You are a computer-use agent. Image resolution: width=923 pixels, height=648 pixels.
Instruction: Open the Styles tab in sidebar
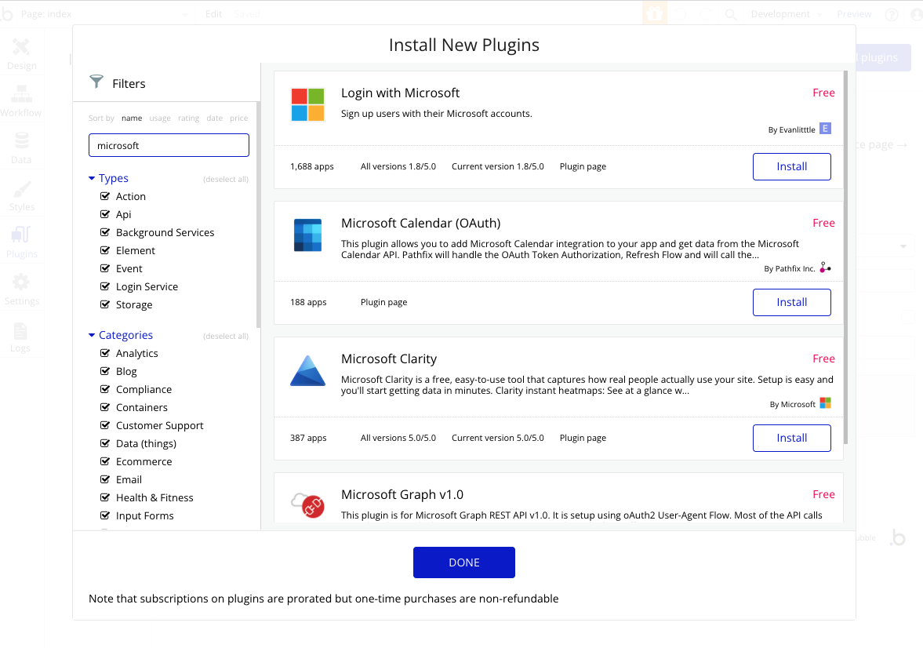point(22,195)
